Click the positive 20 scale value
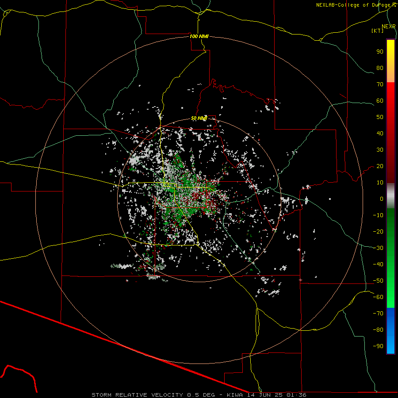398x398 pixels. (x=380, y=166)
